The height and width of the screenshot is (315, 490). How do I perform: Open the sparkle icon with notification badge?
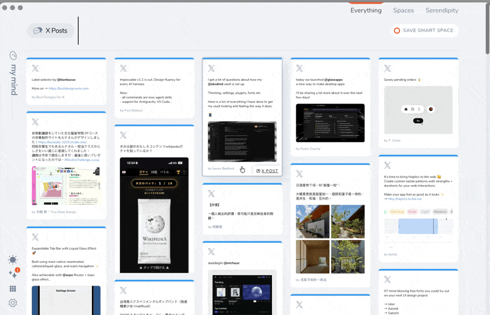13,274
